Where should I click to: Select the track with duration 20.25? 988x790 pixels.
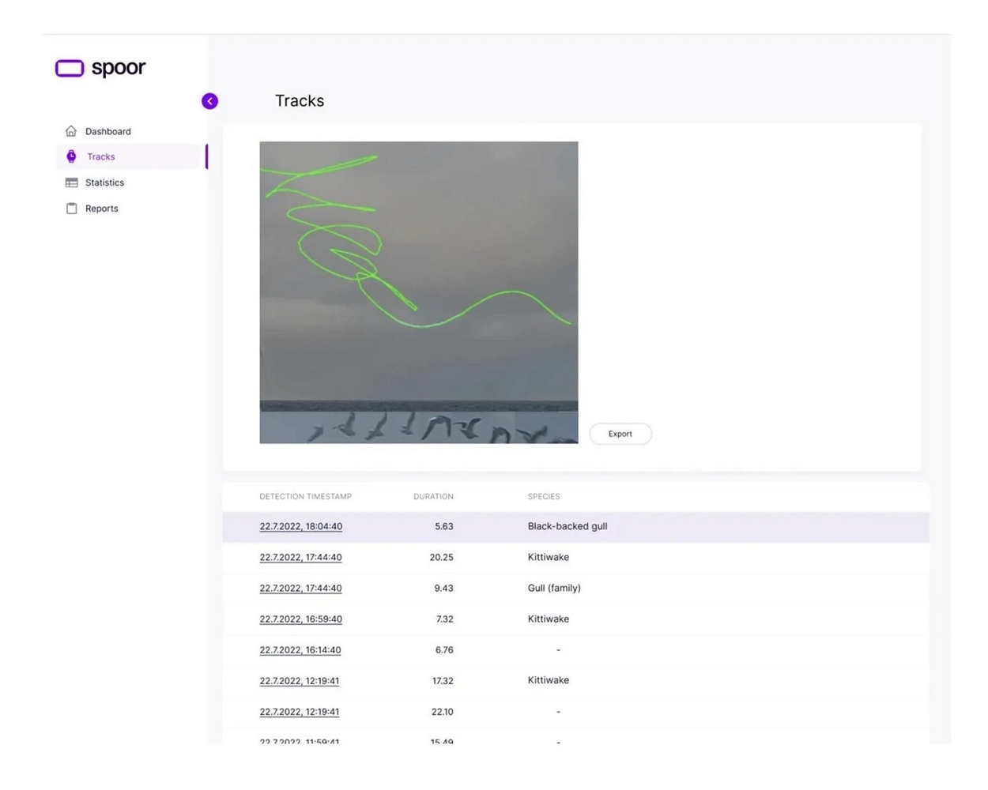(x=441, y=557)
